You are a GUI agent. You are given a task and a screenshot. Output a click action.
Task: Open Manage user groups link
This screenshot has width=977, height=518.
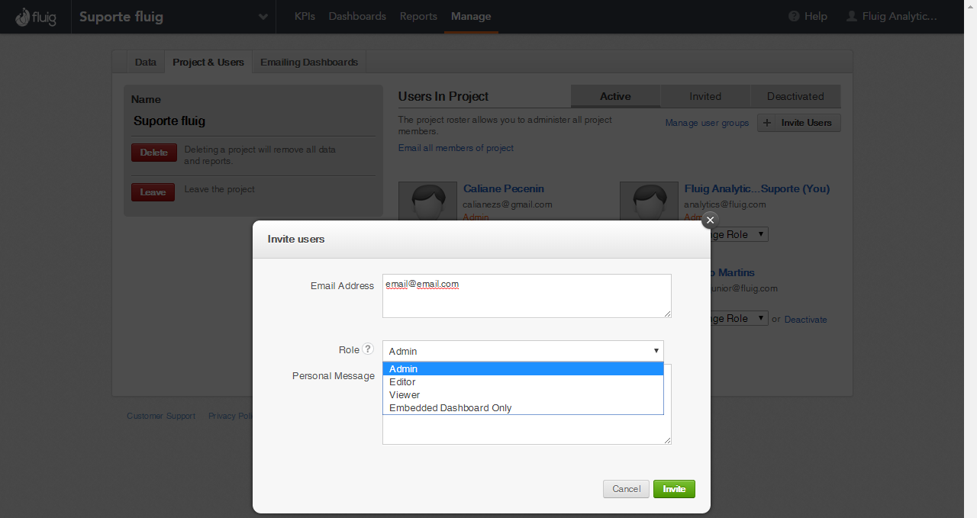(707, 123)
